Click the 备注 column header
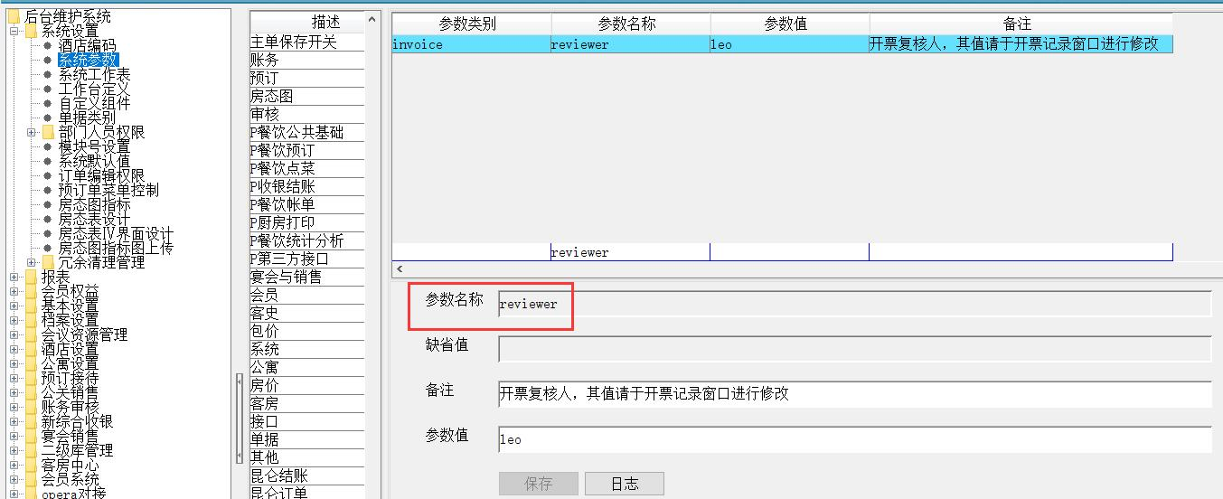This screenshot has width=1223, height=499. [x=1021, y=24]
